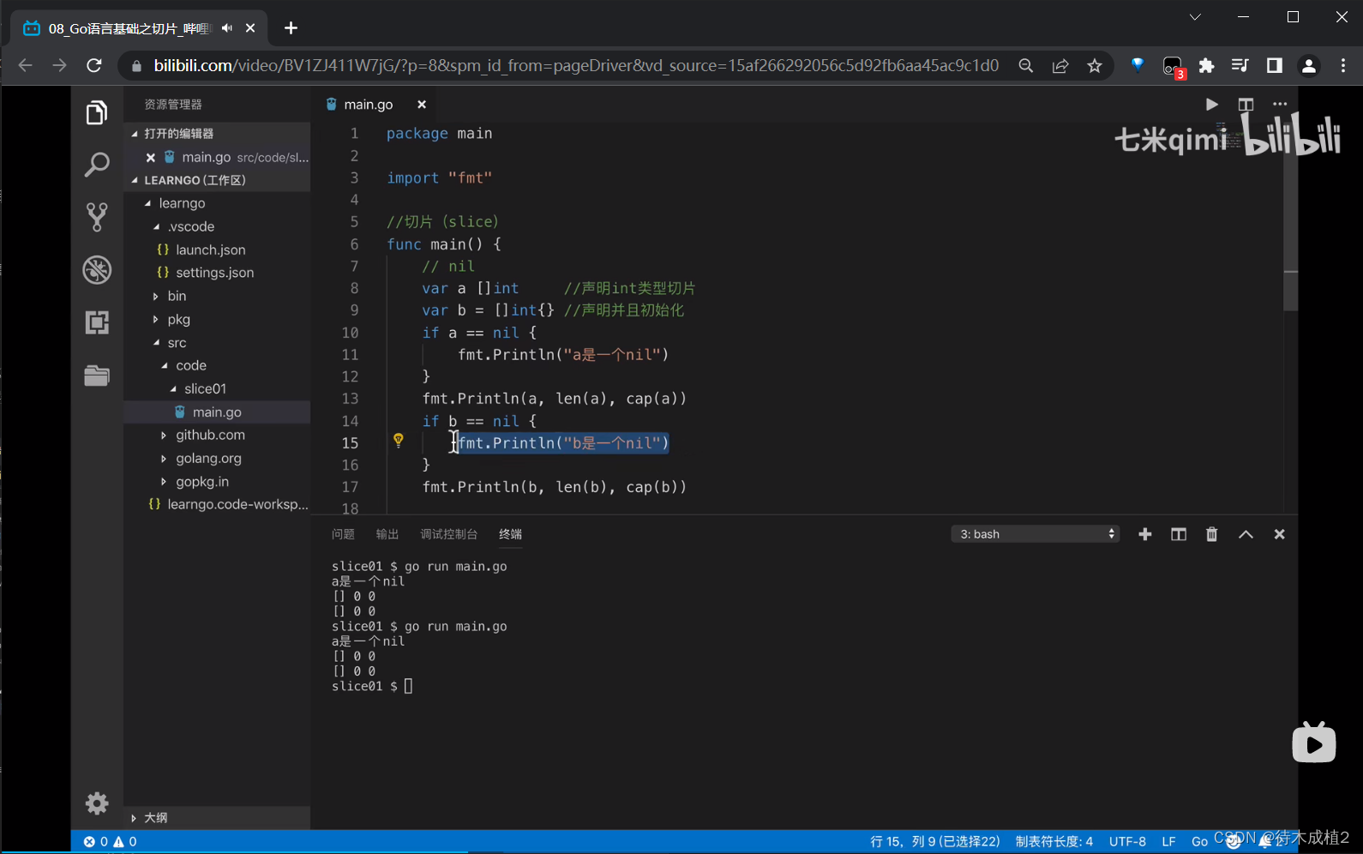Switch to the 终端 panel tab
This screenshot has height=854, width=1363.
click(511, 534)
